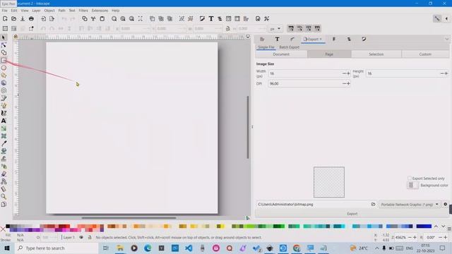Image resolution: width=452 pixels, height=254 pixels.
Task: Open Text and Font dialog toolbar icon
Action: 211,19
